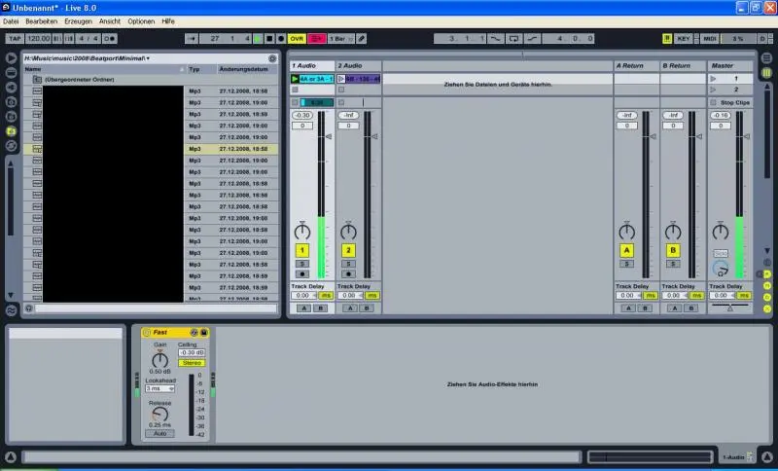Click the Master crossfader slider
This screenshot has width=778, height=471.
pyautogui.click(x=733, y=308)
